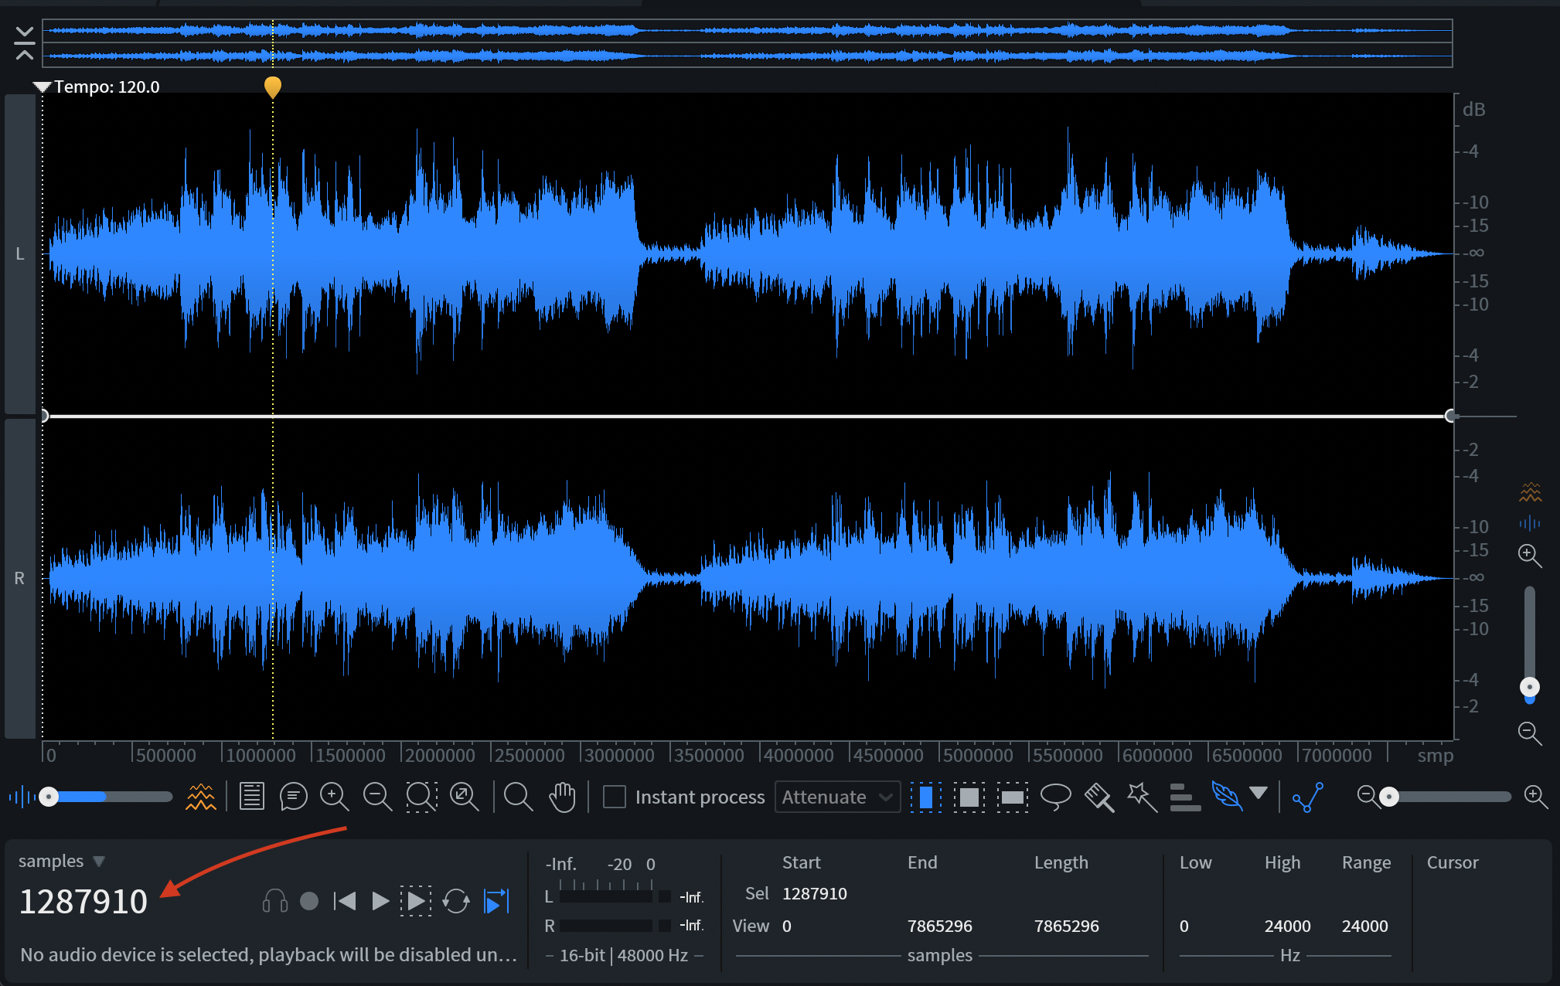This screenshot has height=986, width=1560.
Task: Click the orange spectrogram ruler icon at right
Action: (x=1530, y=491)
